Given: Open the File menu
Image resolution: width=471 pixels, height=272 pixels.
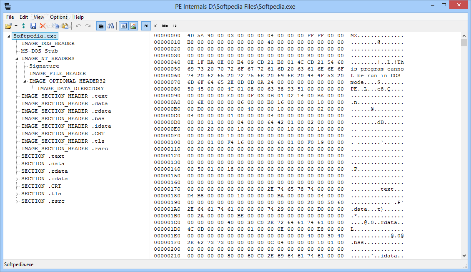Looking at the screenshot, I should [x=10, y=17].
